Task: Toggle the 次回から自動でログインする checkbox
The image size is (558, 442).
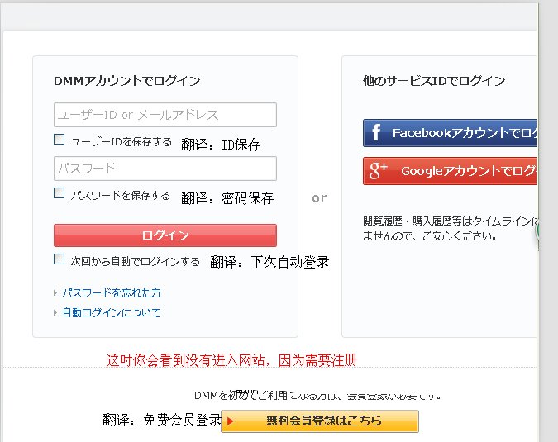Action: click(x=60, y=259)
